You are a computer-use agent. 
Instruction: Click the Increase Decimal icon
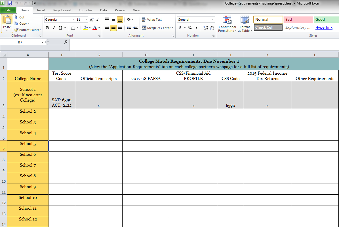pos(205,28)
